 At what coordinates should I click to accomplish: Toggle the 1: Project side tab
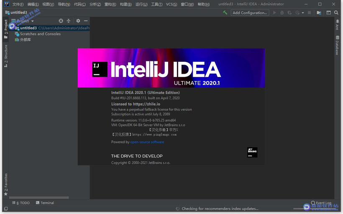6,29
